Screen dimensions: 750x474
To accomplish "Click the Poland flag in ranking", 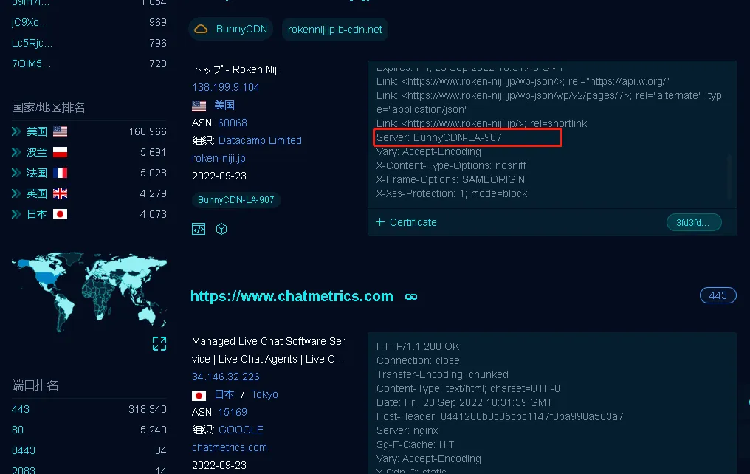I will pyautogui.click(x=61, y=152).
